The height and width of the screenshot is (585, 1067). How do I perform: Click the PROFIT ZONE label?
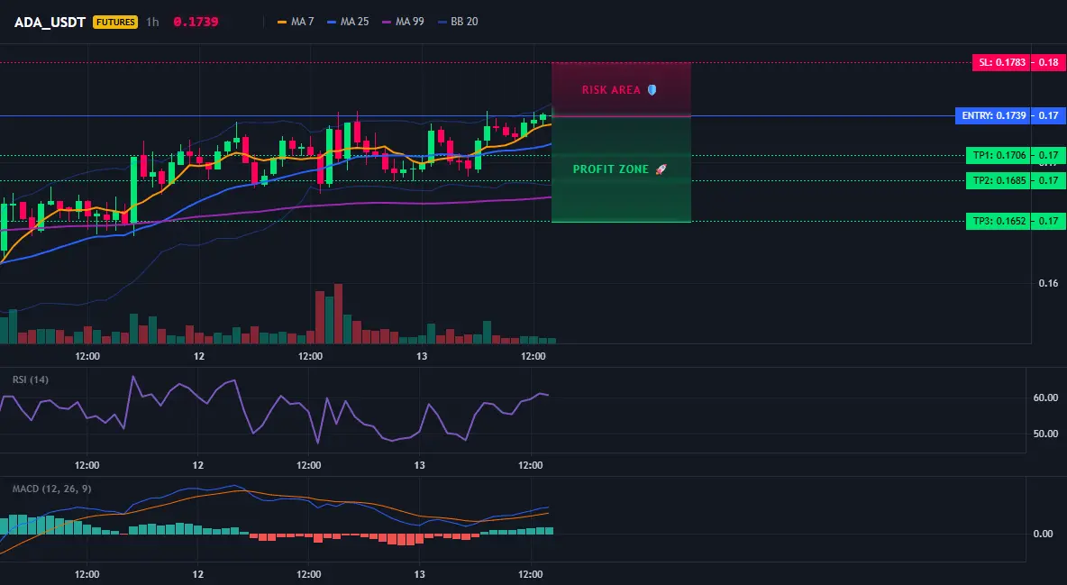611,169
